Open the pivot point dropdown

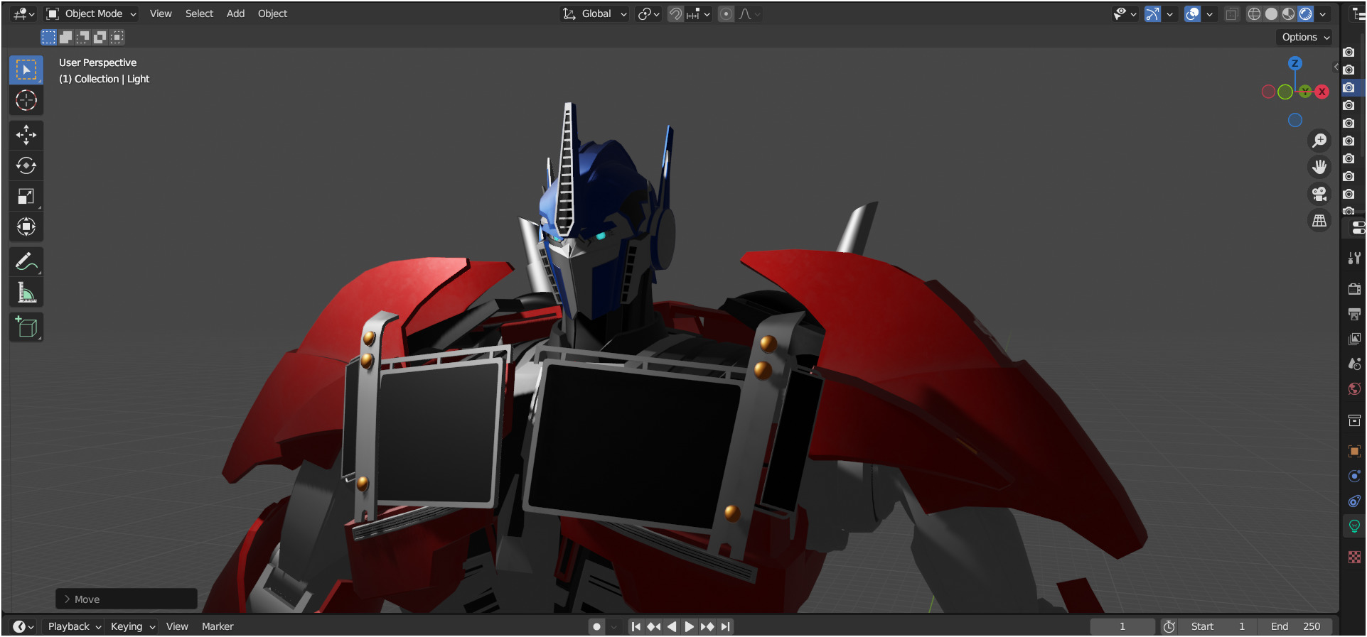[x=648, y=13]
